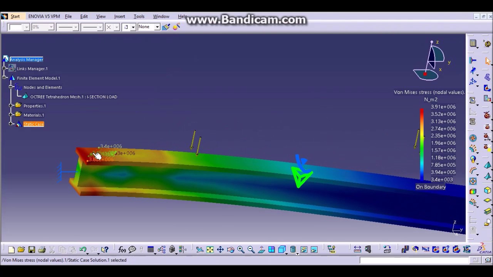Click the Clamp restraint icon

coord(473,60)
